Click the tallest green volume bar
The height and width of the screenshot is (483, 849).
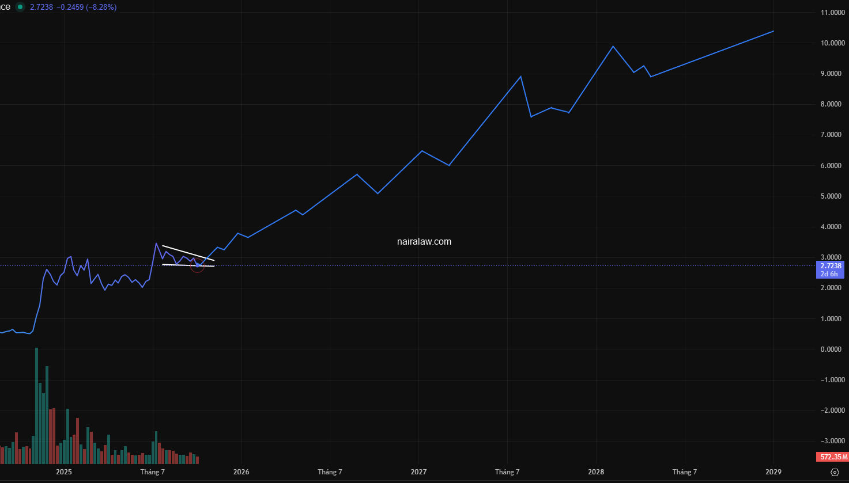click(x=37, y=403)
